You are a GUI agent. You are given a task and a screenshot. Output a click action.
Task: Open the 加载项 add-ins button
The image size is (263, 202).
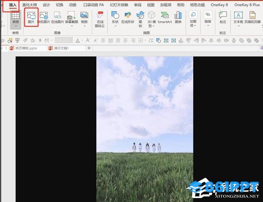[193, 19]
